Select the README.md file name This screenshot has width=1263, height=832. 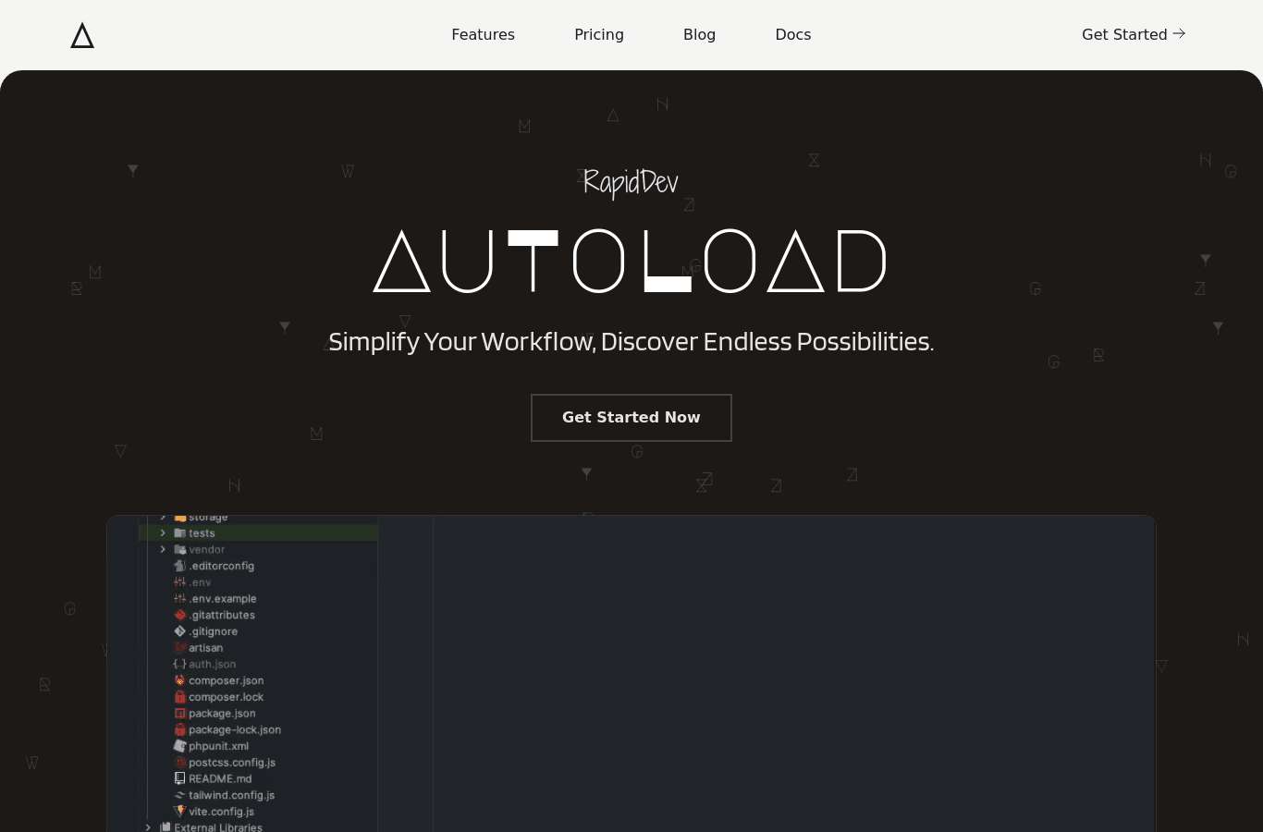pos(220,778)
